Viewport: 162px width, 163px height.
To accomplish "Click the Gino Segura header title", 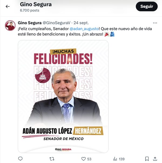I will 36,5.
